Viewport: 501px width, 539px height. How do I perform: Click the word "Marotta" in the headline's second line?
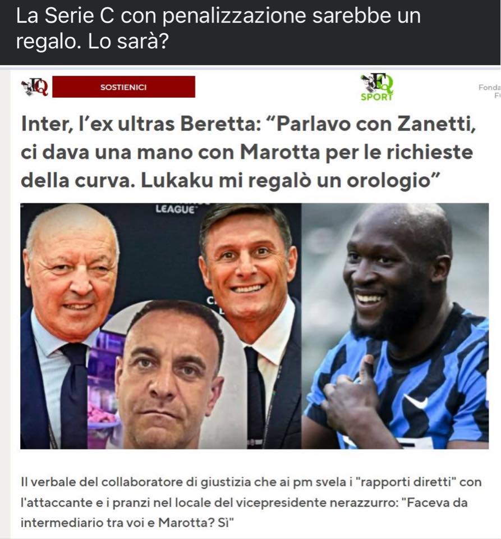(x=280, y=152)
